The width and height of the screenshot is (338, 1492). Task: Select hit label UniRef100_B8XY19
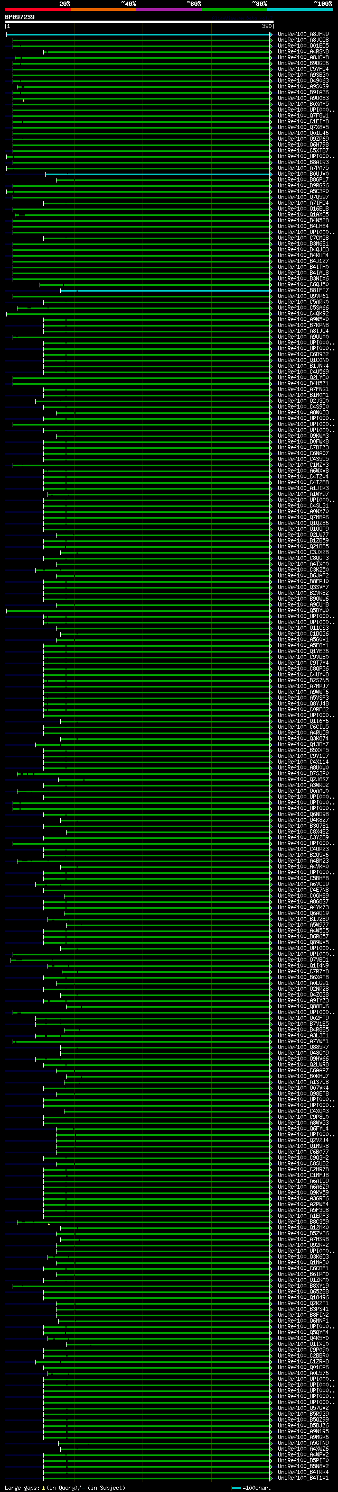(303, 1285)
